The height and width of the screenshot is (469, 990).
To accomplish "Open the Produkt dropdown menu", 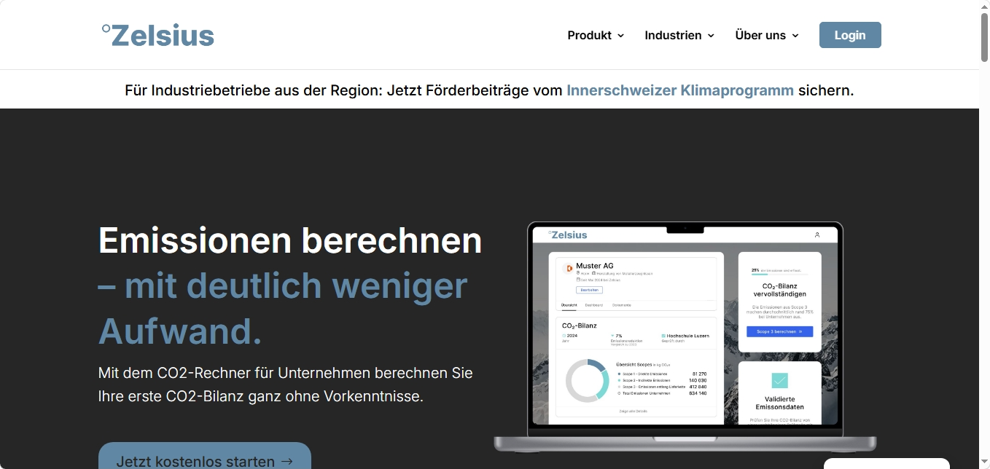I will (596, 35).
